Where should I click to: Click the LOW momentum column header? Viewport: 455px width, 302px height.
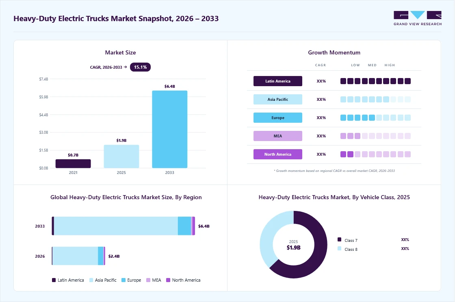pyautogui.click(x=355, y=65)
